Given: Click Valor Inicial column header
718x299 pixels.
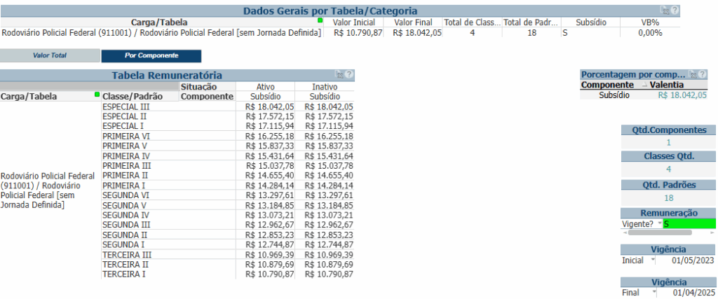Looking at the screenshot, I should pyautogui.click(x=353, y=22).
